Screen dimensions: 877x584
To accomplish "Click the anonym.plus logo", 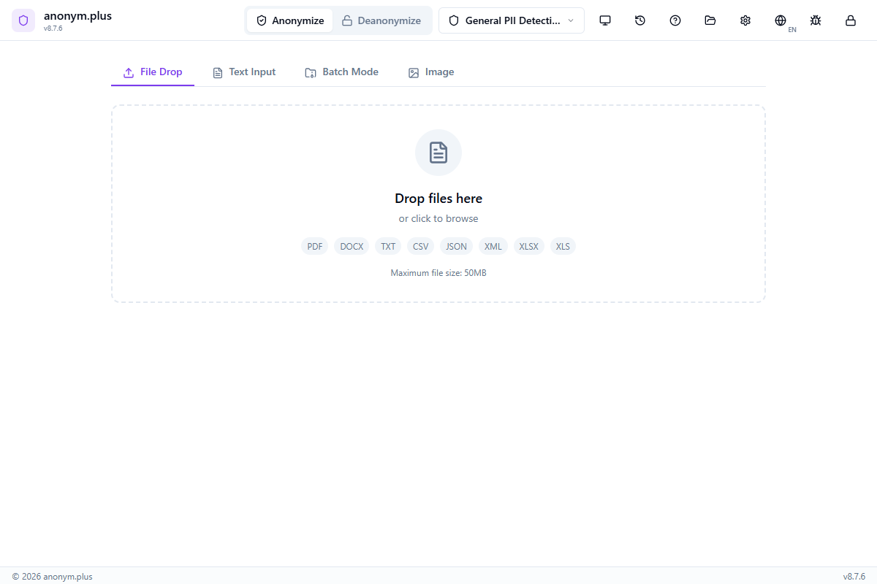I will point(23,20).
